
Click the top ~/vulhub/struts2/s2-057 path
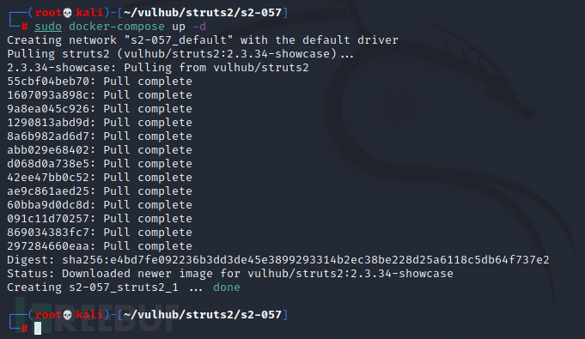click(203, 13)
